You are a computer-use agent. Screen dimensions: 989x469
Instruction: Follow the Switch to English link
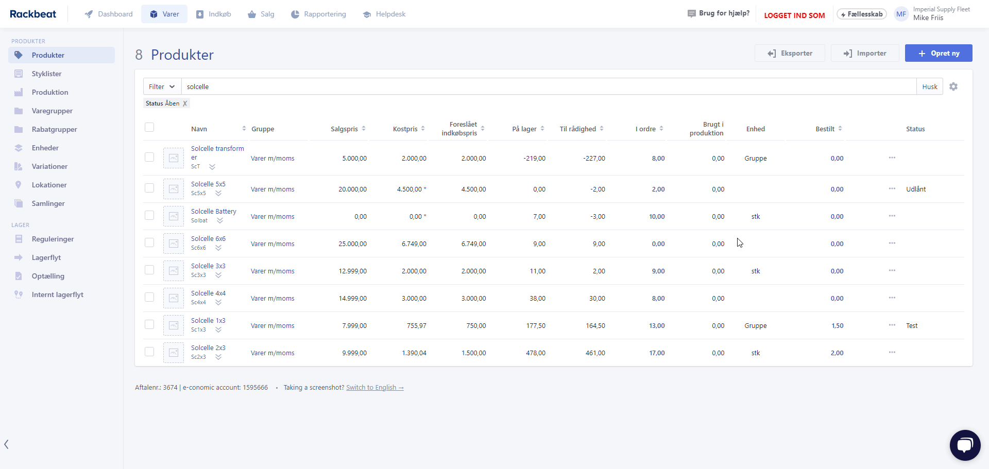tap(374, 388)
